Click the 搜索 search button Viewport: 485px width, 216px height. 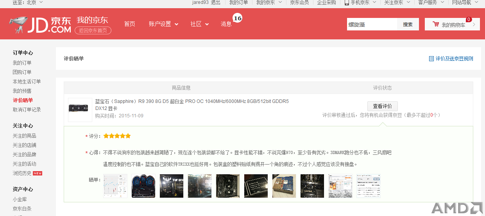(x=408, y=24)
